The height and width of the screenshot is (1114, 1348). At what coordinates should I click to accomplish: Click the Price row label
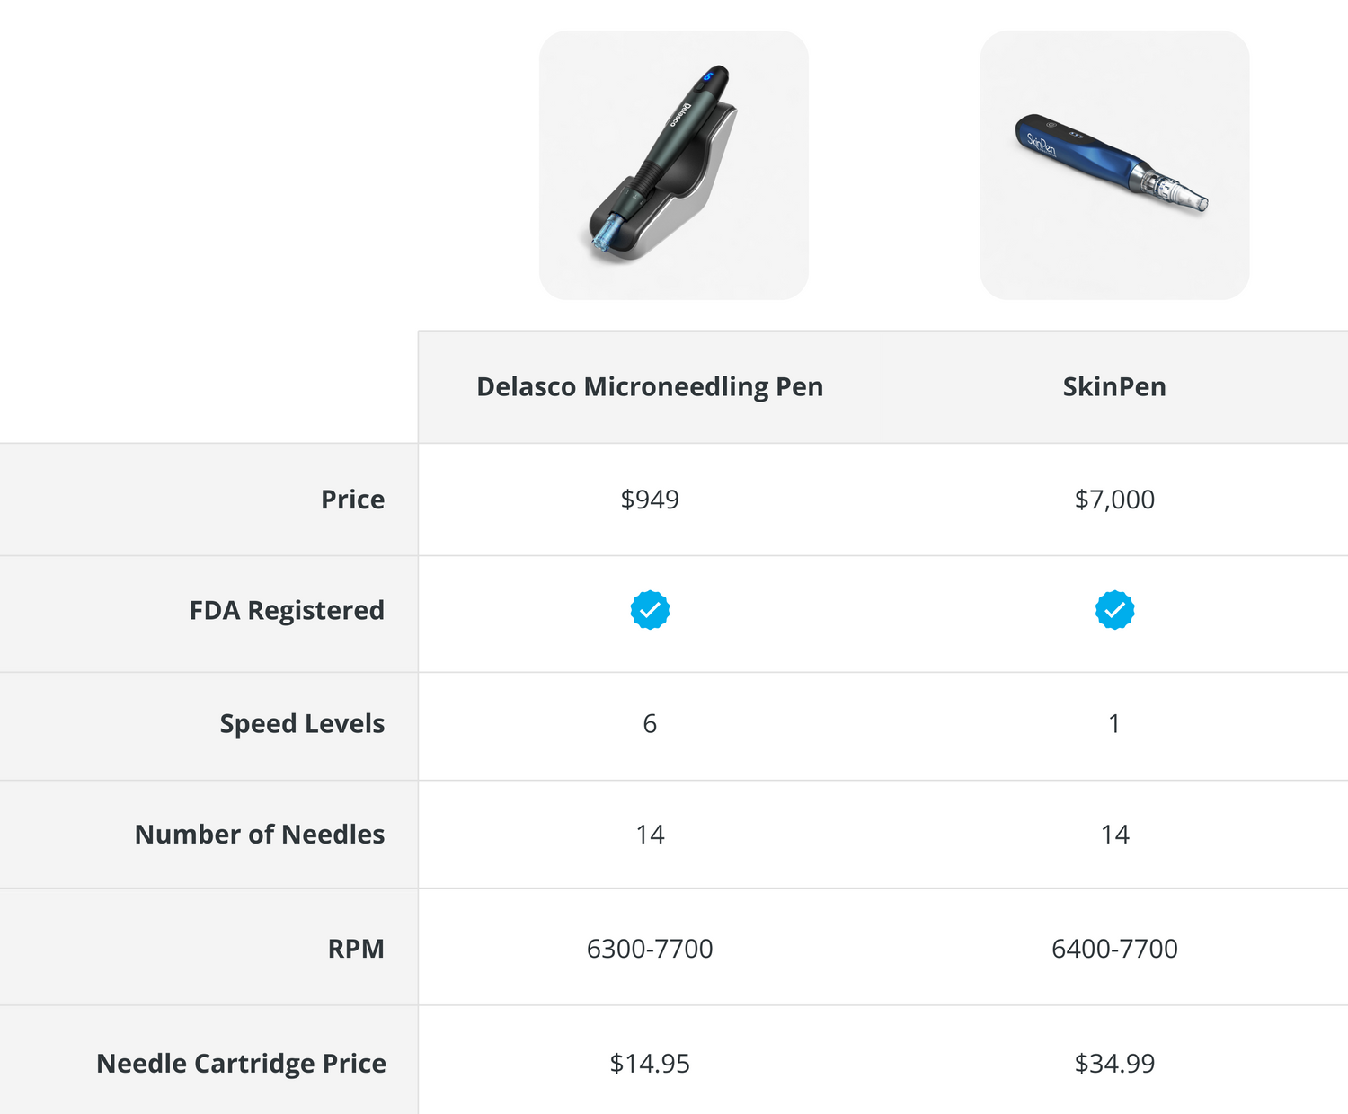(x=352, y=500)
